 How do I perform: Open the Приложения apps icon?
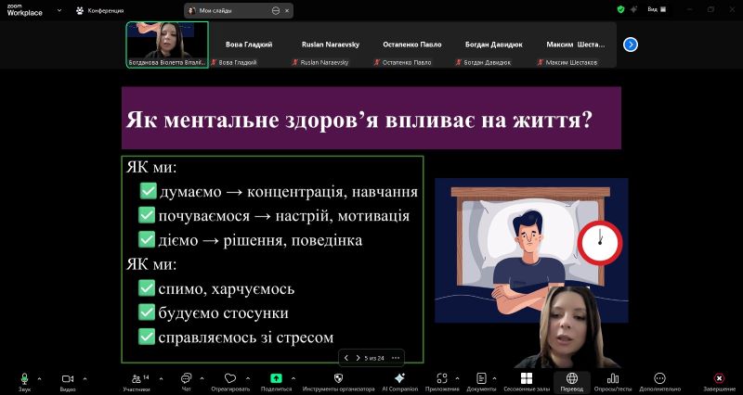click(x=442, y=378)
